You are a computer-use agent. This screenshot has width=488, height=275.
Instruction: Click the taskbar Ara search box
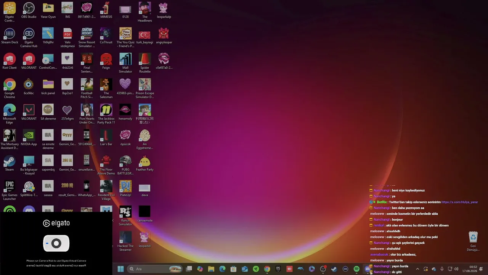[x=155, y=269]
